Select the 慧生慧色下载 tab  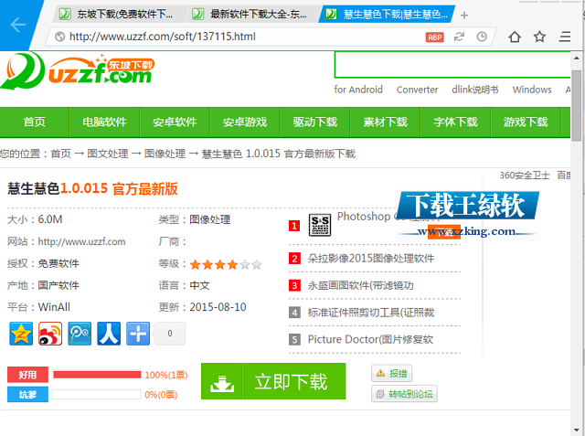[x=387, y=15]
